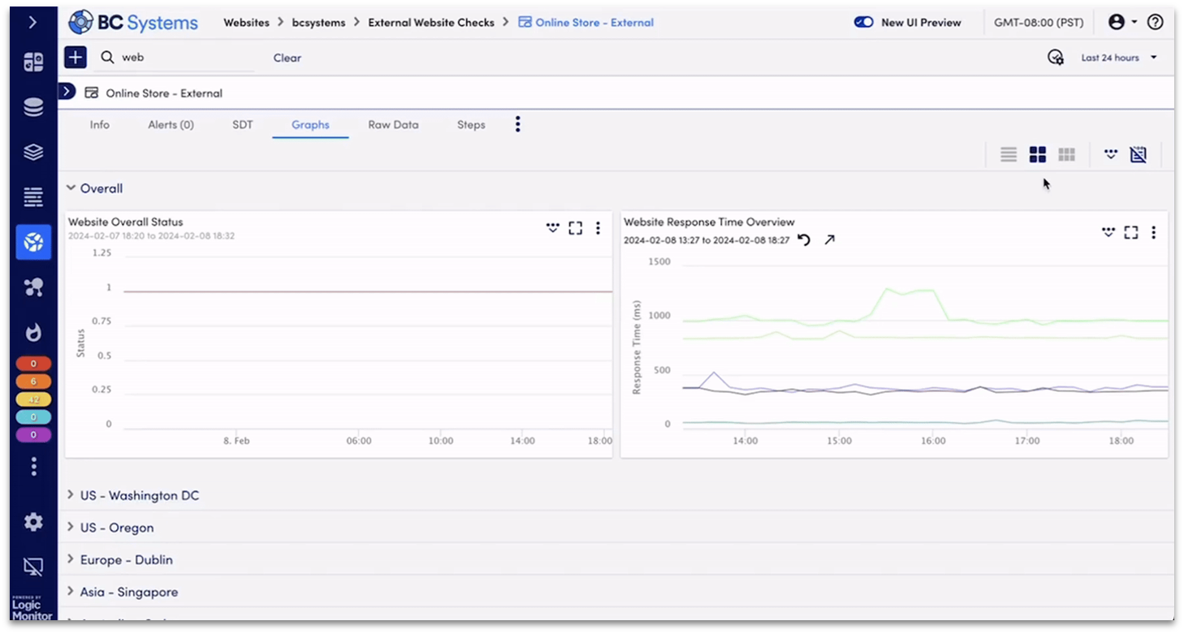Expand the Europe - Dublin section
Screen dimensions: 1184x634
(x=71, y=559)
